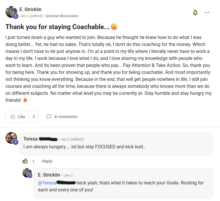Screen dimensions: 220x201
Task: Click Teresa's profile avatar
Action: pyautogui.click(x=11, y=137)
